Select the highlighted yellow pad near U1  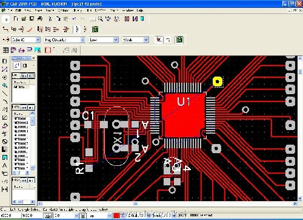point(218,81)
